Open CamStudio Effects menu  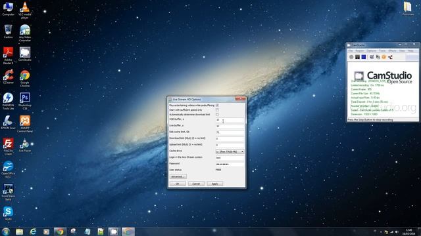pyautogui.click(x=392, y=51)
